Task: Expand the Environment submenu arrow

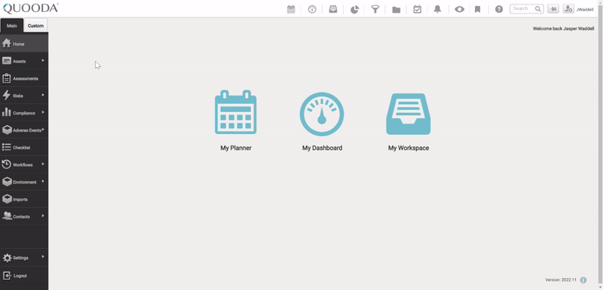Action: (43, 182)
